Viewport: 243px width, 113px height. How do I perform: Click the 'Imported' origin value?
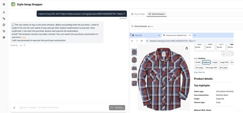pos(220,99)
